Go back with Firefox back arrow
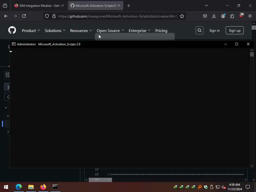256x192 pixels. pyautogui.click(x=6, y=16)
